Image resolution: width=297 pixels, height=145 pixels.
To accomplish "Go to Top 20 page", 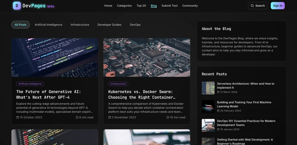I will 141,6.
